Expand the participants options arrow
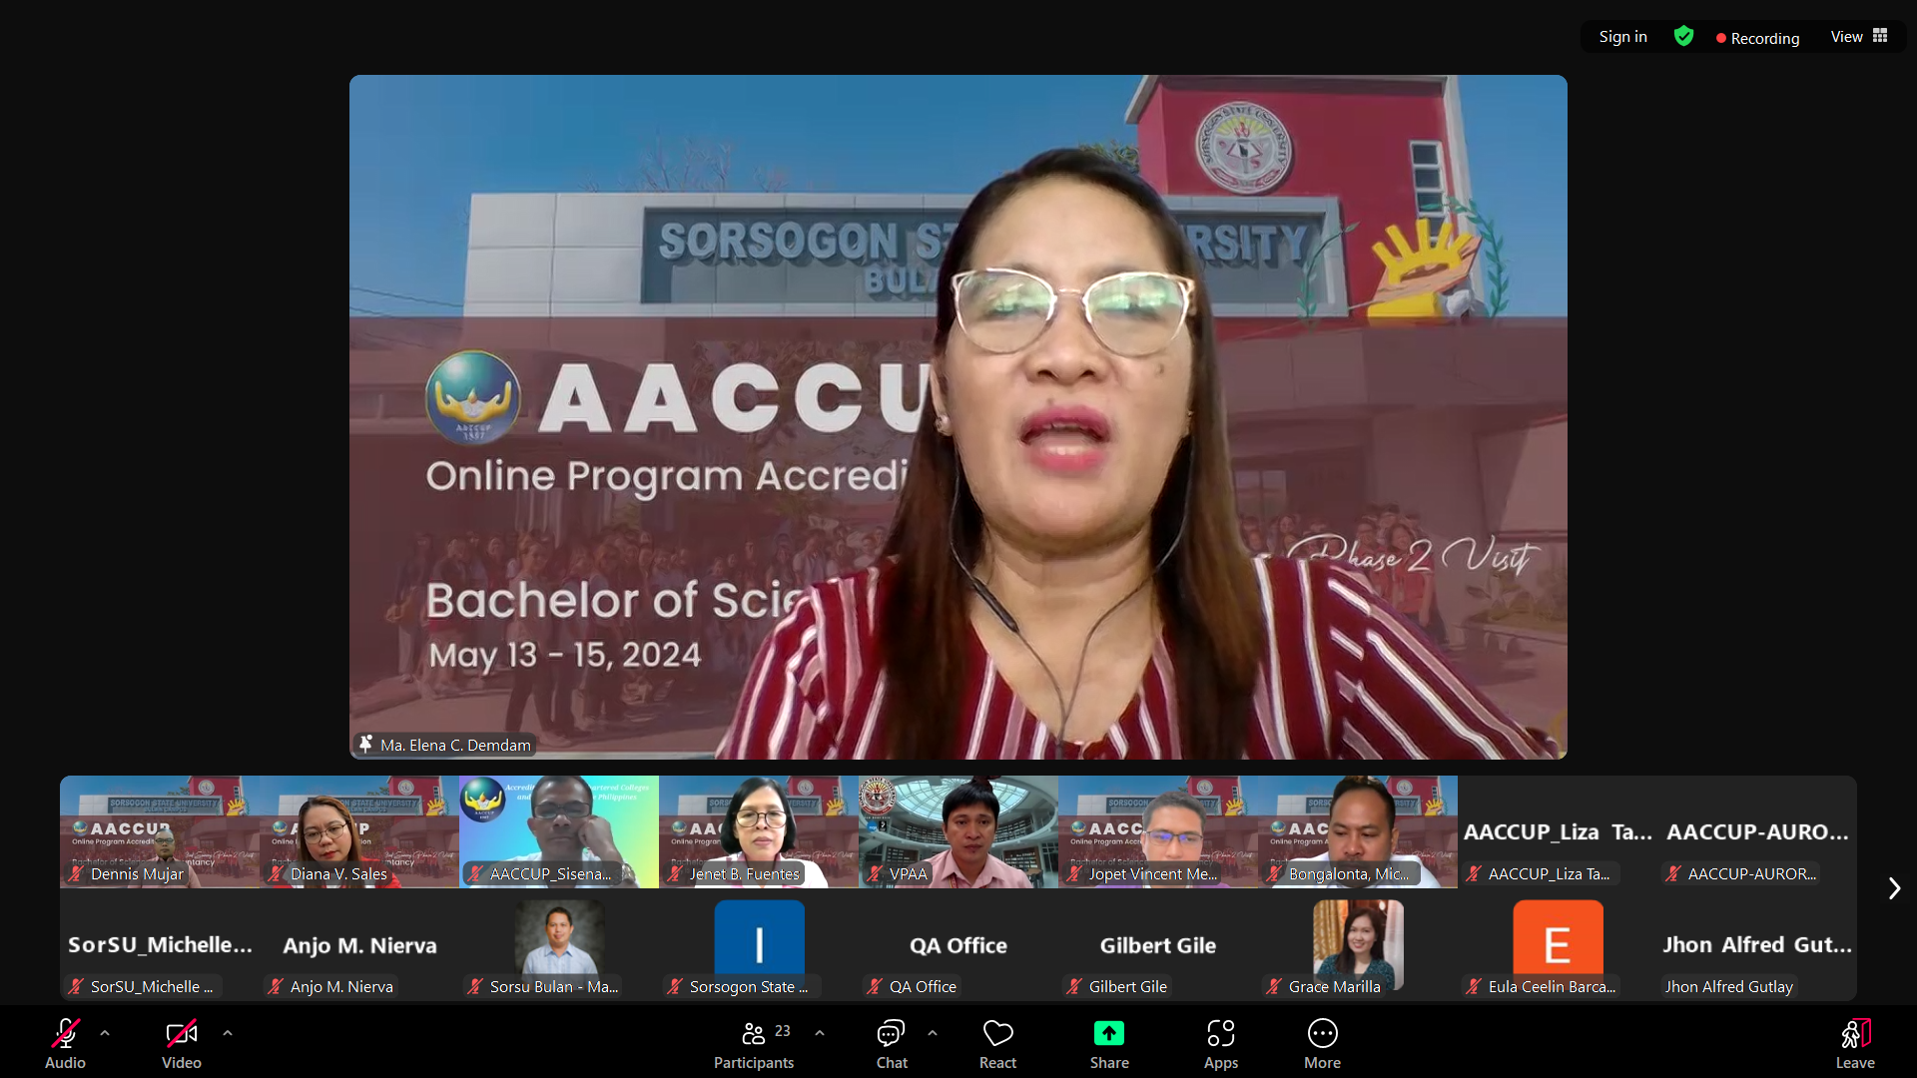Image resolution: width=1917 pixels, height=1078 pixels. pos(820,1033)
